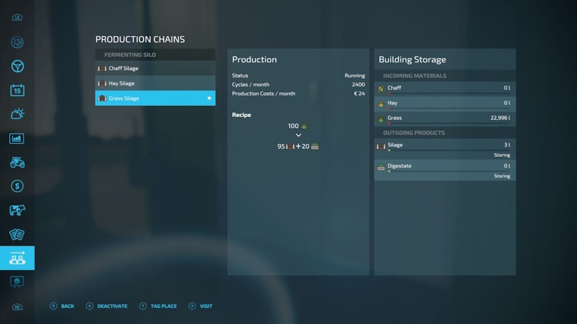Viewport: 577px width, 324px height.
Task: Click the LB shoulder button icon
Action: coord(17,18)
